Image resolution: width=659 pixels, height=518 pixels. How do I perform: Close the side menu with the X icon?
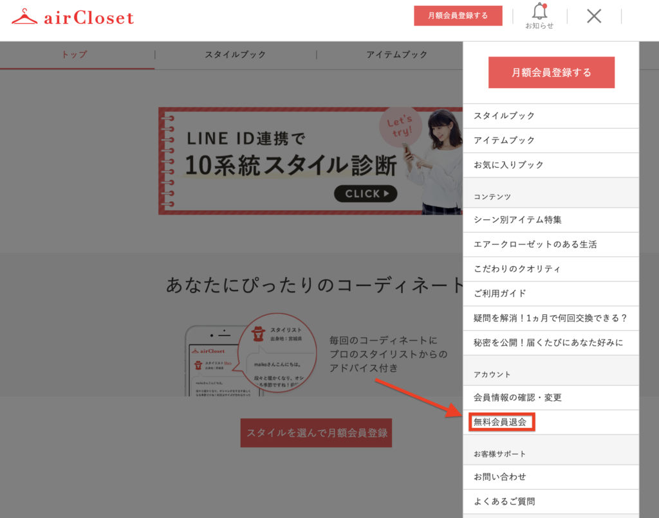click(594, 16)
